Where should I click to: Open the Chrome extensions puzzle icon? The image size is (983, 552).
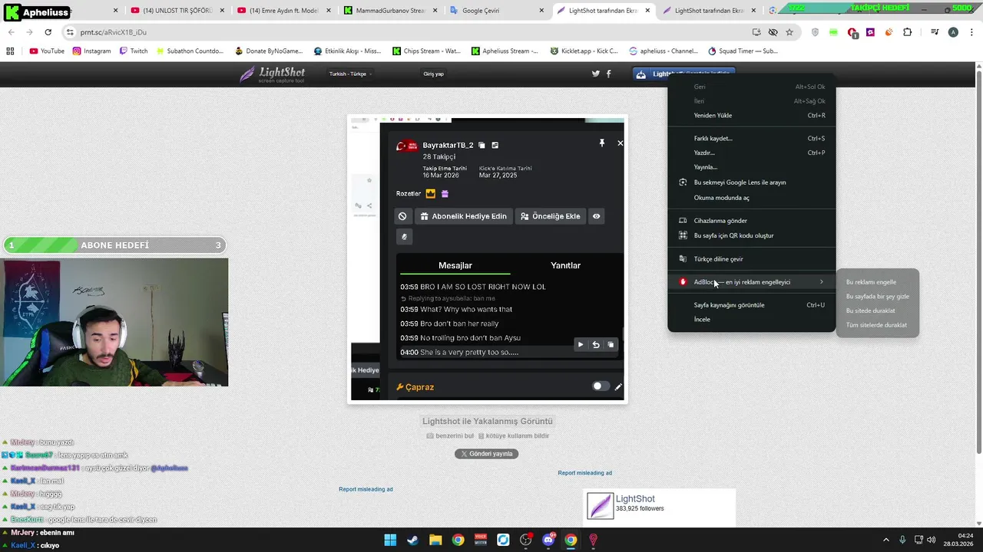[x=908, y=32]
